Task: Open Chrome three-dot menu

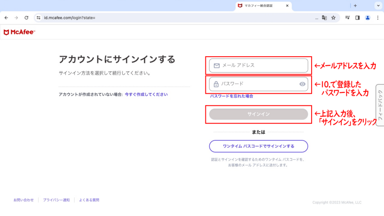Action: coord(378,18)
